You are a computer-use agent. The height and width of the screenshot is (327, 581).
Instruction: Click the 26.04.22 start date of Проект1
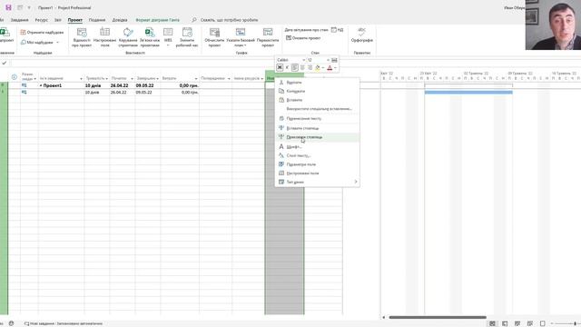click(119, 85)
